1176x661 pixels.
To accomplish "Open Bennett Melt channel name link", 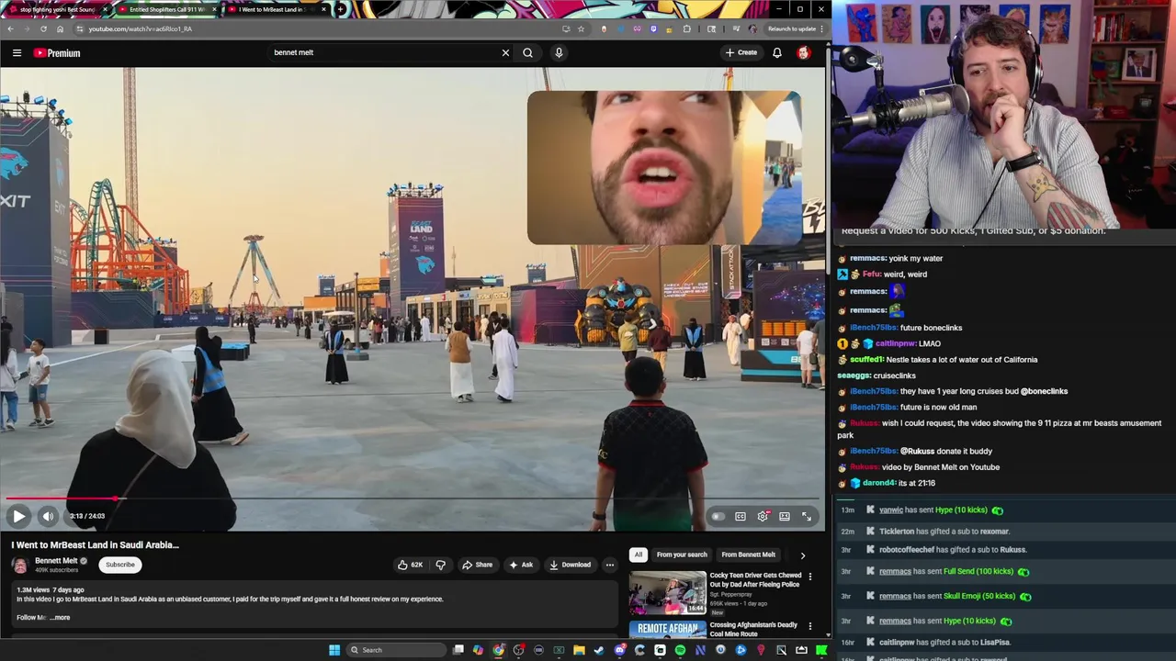I will coord(56,561).
